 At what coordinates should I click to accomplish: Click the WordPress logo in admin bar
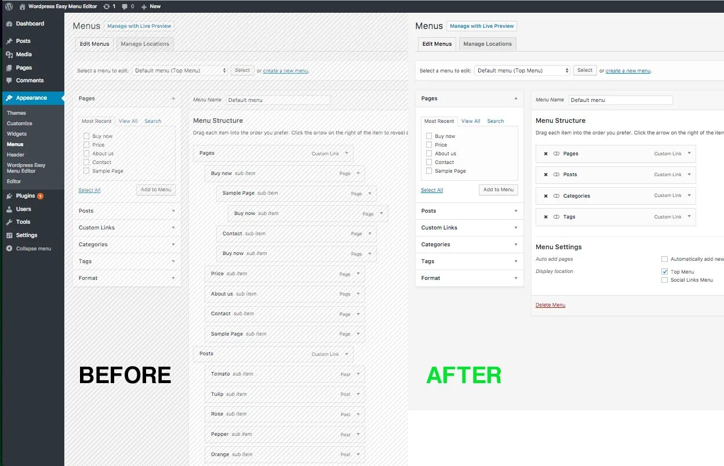pos(9,6)
